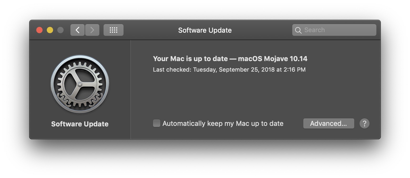
Task: Click the magnifying glass search icon
Action: (298, 30)
